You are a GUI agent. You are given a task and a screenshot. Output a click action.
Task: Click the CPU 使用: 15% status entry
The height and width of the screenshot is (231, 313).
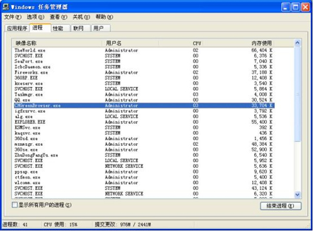click(61, 225)
